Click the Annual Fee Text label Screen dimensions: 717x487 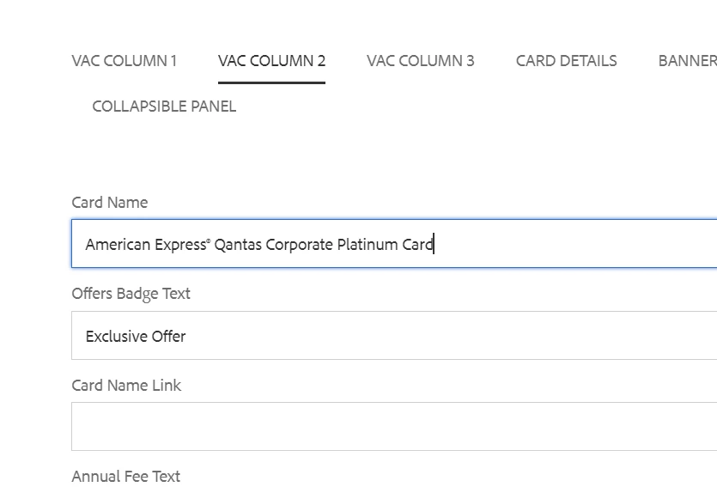point(126,477)
